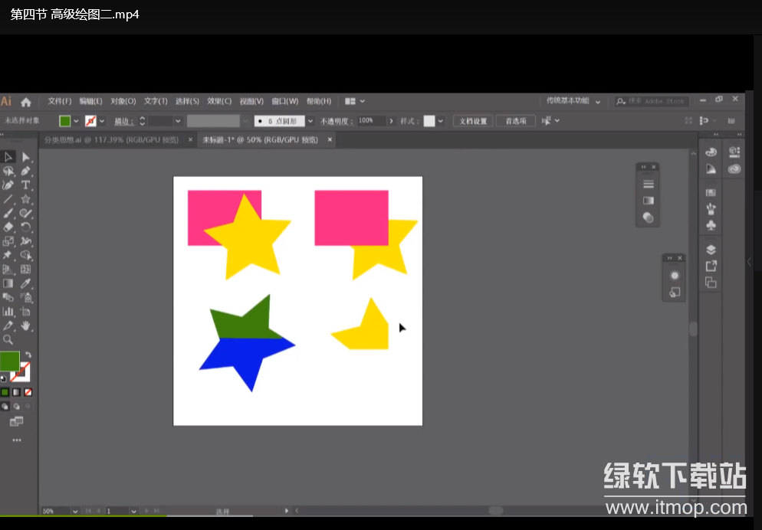
Task: Open the workspace switcher dropdown
Action: pyautogui.click(x=573, y=101)
